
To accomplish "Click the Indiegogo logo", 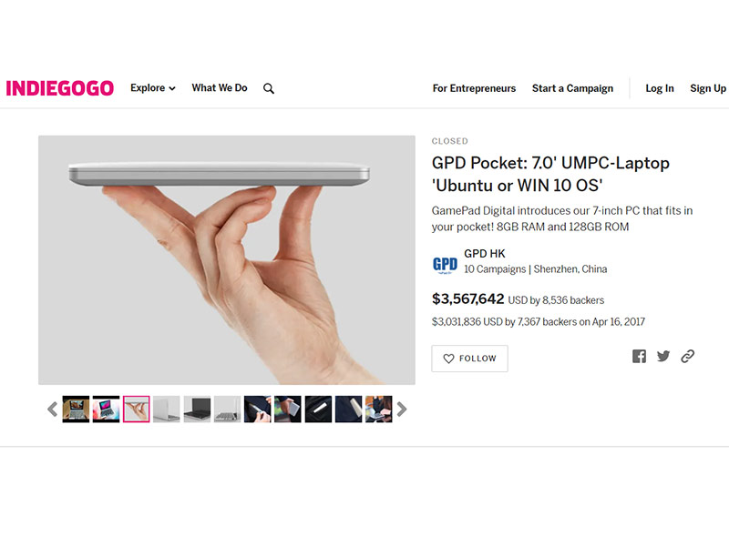I will [60, 88].
